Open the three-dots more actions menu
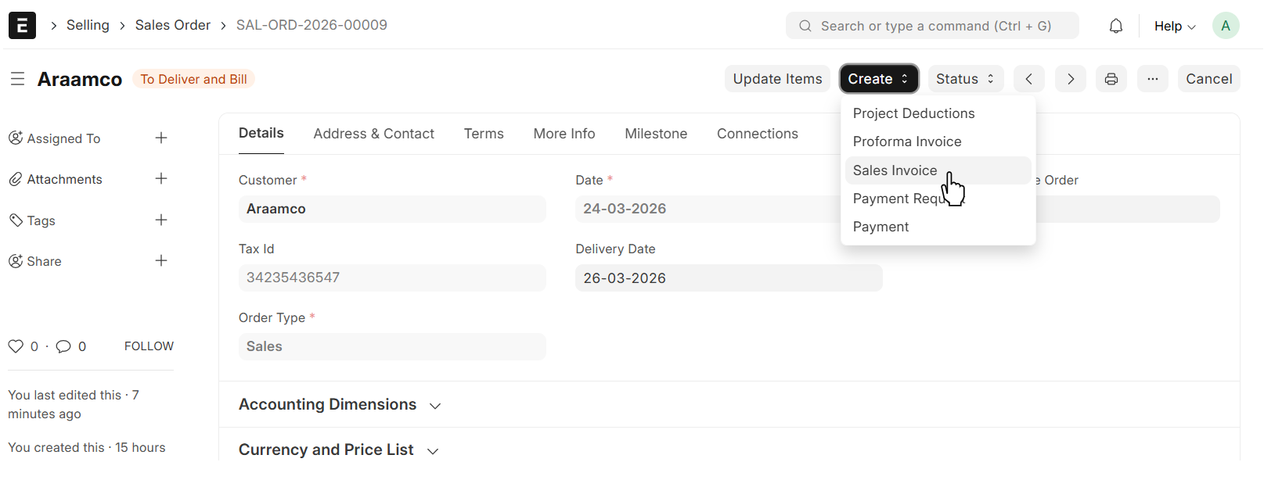Image resolution: width=1264 pixels, height=480 pixels. coord(1152,79)
